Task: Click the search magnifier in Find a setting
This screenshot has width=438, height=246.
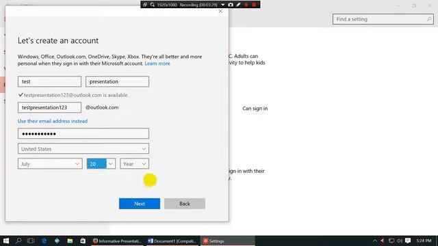Action: [x=429, y=19]
